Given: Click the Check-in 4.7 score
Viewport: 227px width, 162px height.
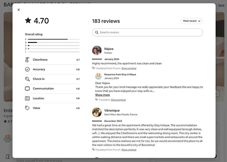Looking at the screenshot, I should pyautogui.click(x=78, y=79).
